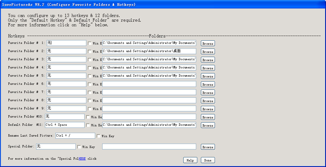Viewport: 326px width, 167px height.
Task: Browse for Favorite Folder # 5 location
Action: point(208,76)
